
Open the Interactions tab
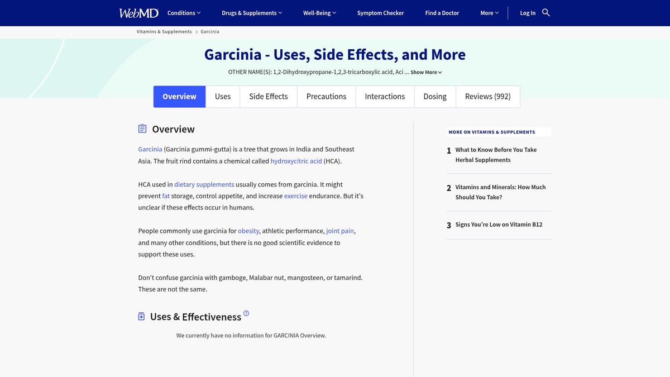[385, 97]
